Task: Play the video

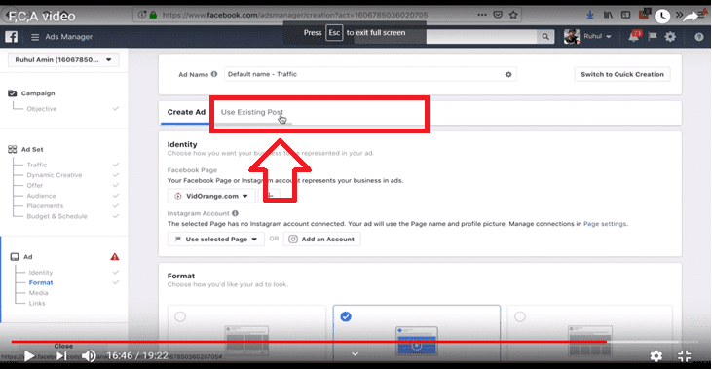Action: coord(29,356)
